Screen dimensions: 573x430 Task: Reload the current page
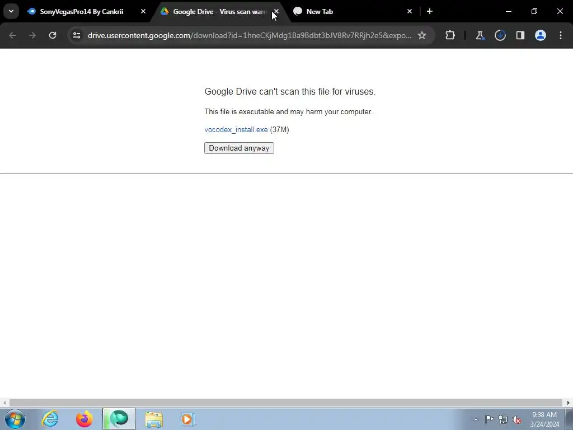(x=53, y=35)
